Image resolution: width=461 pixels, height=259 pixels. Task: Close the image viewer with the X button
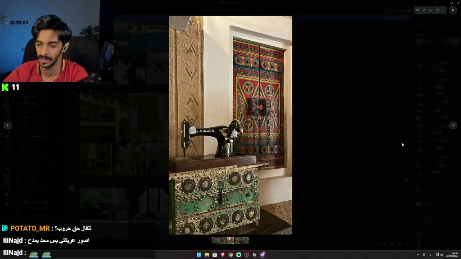453,10
